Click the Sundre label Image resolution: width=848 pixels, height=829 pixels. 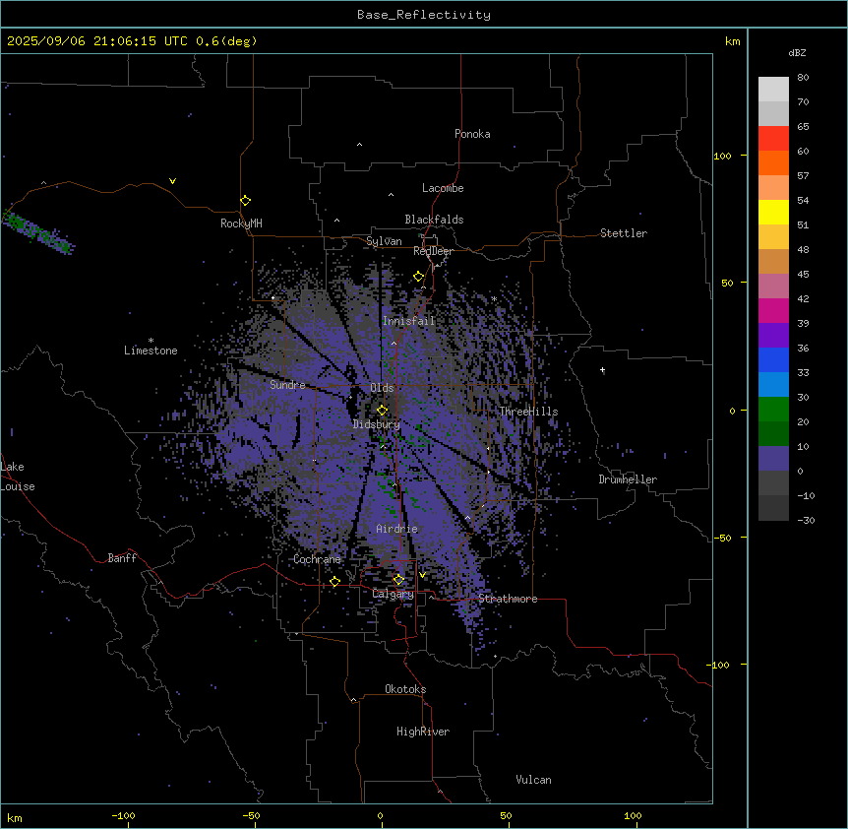pyautogui.click(x=287, y=385)
